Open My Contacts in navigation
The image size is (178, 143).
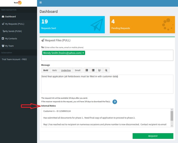11,38
